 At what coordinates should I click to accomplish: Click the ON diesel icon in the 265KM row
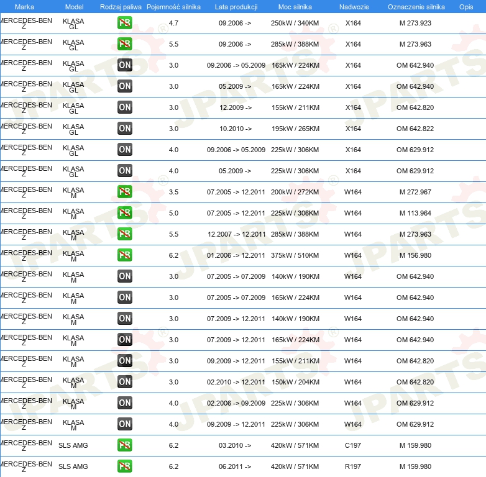125,129
